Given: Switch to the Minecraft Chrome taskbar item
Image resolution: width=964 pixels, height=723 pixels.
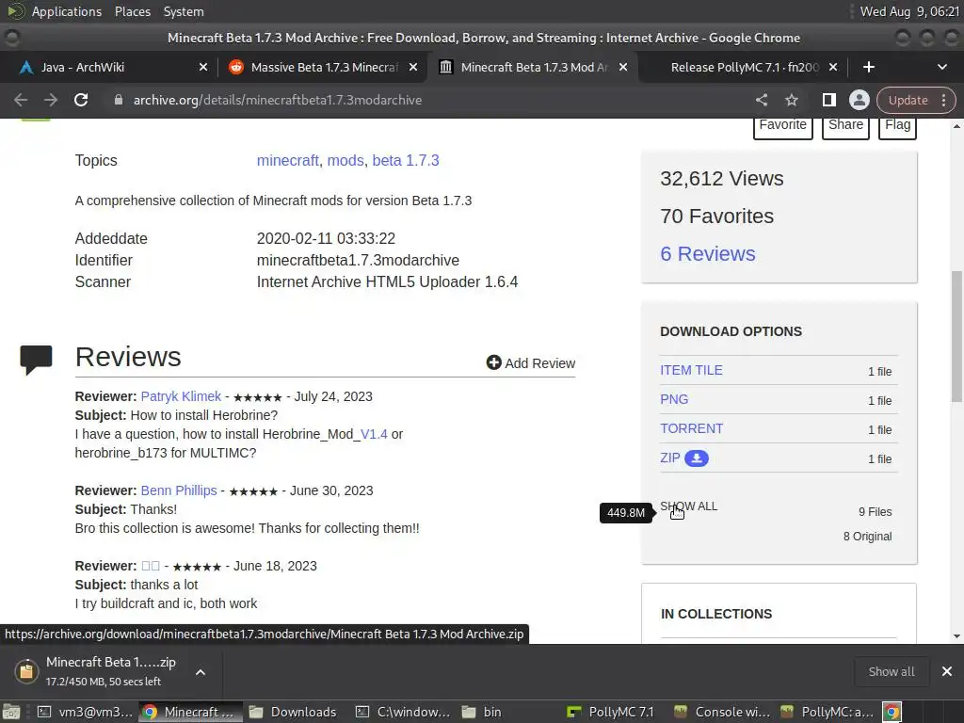Looking at the screenshot, I should click(190, 712).
